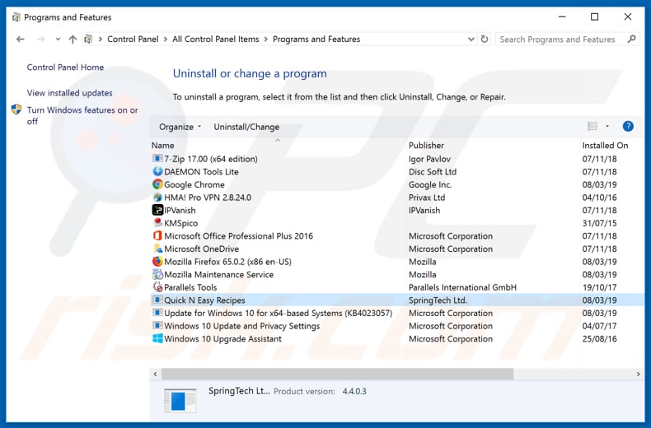Open Turn Windows features on or off

(82, 116)
